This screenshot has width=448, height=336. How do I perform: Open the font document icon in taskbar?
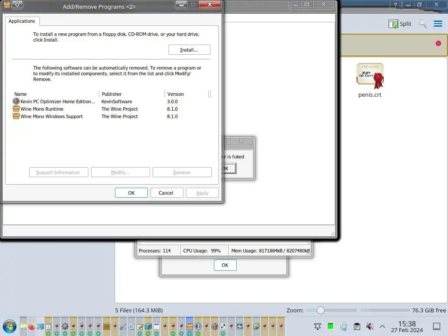click(48, 326)
